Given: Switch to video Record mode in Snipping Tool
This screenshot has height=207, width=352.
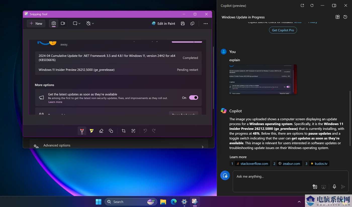Looking at the screenshot, I should click(x=63, y=23).
